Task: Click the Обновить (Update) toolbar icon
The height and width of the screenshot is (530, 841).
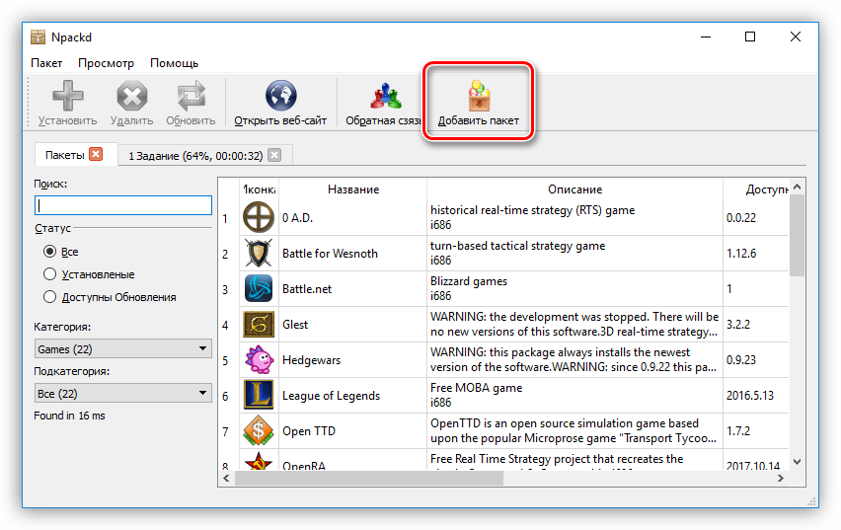Action: coord(191,98)
